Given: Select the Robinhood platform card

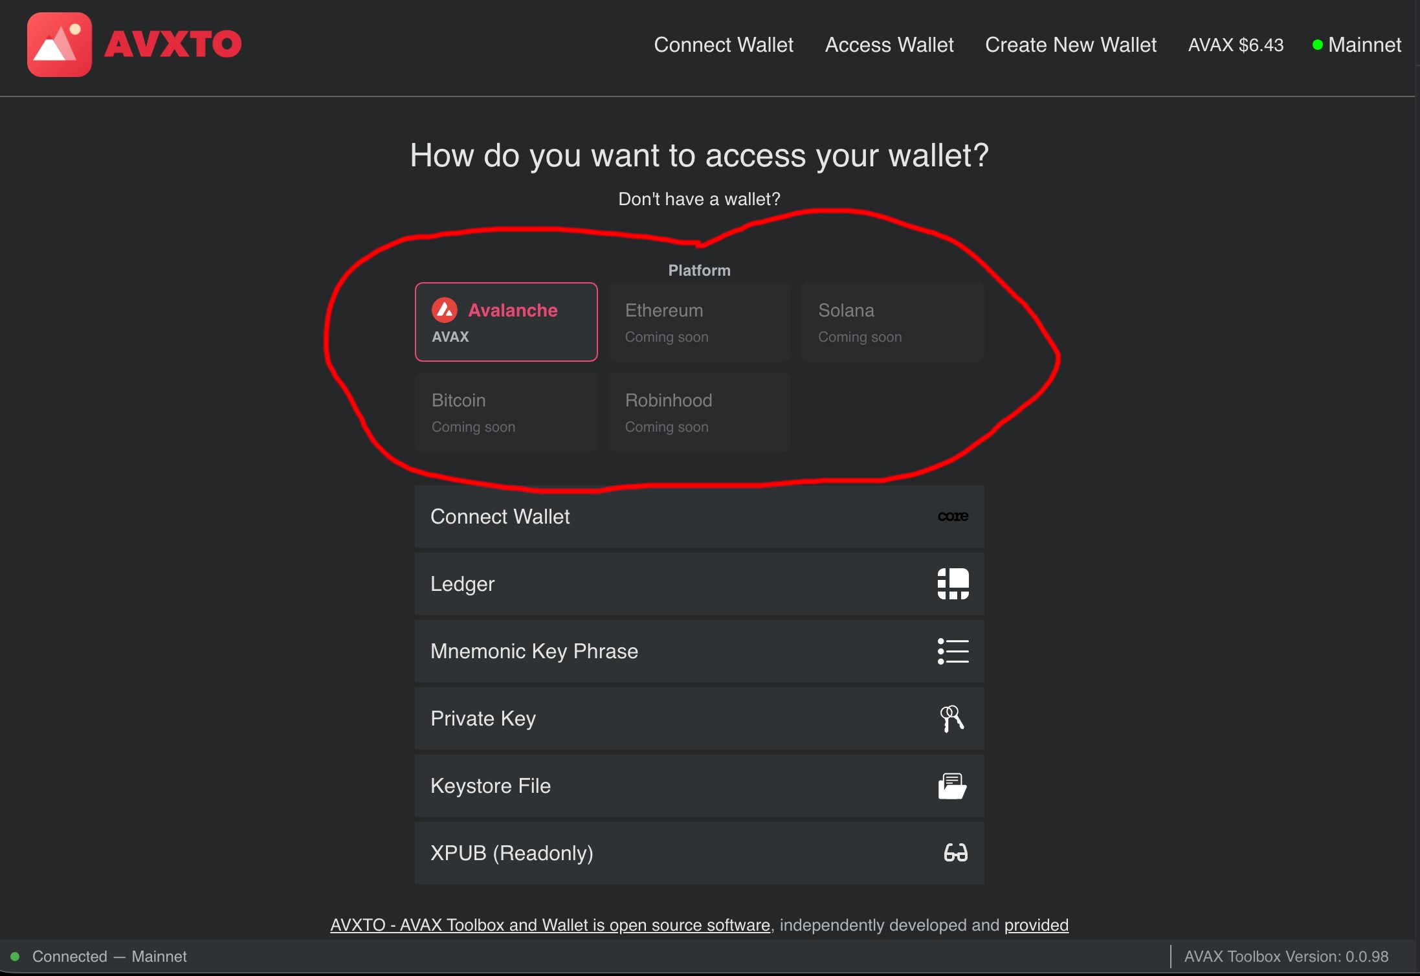Looking at the screenshot, I should [699, 412].
